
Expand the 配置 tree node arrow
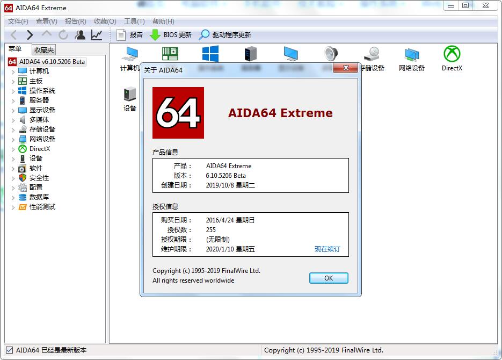click(13, 188)
